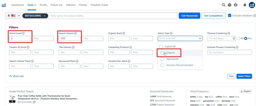Screen dimensions: 256x106
Task: Click the bulk paste icon in Phrases Containing field
Action: (x=234, y=38)
